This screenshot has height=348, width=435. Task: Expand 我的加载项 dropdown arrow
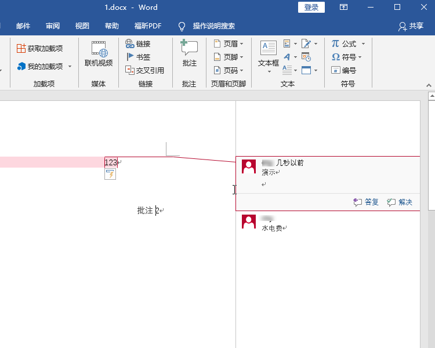[x=70, y=66]
